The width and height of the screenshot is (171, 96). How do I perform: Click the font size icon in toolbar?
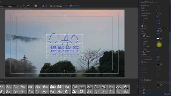(x=28, y=6)
